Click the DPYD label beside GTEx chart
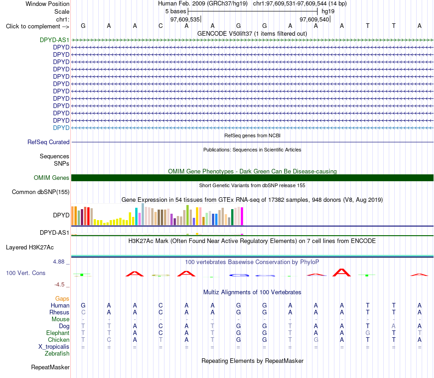Viewport: 434px width, 378px height. click(x=61, y=215)
